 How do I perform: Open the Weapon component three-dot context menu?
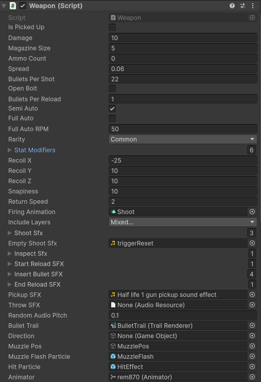point(253,6)
